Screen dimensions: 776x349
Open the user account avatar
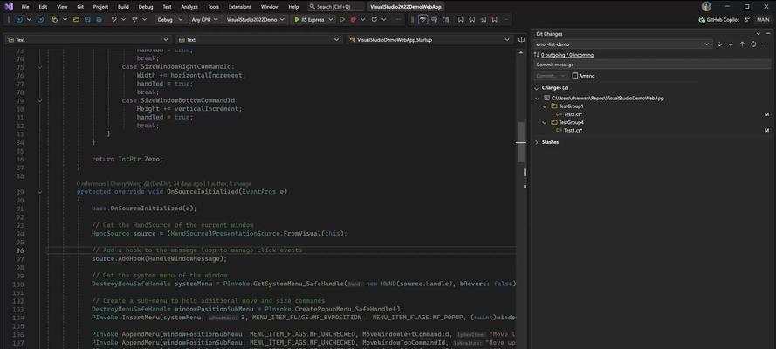(x=706, y=6)
